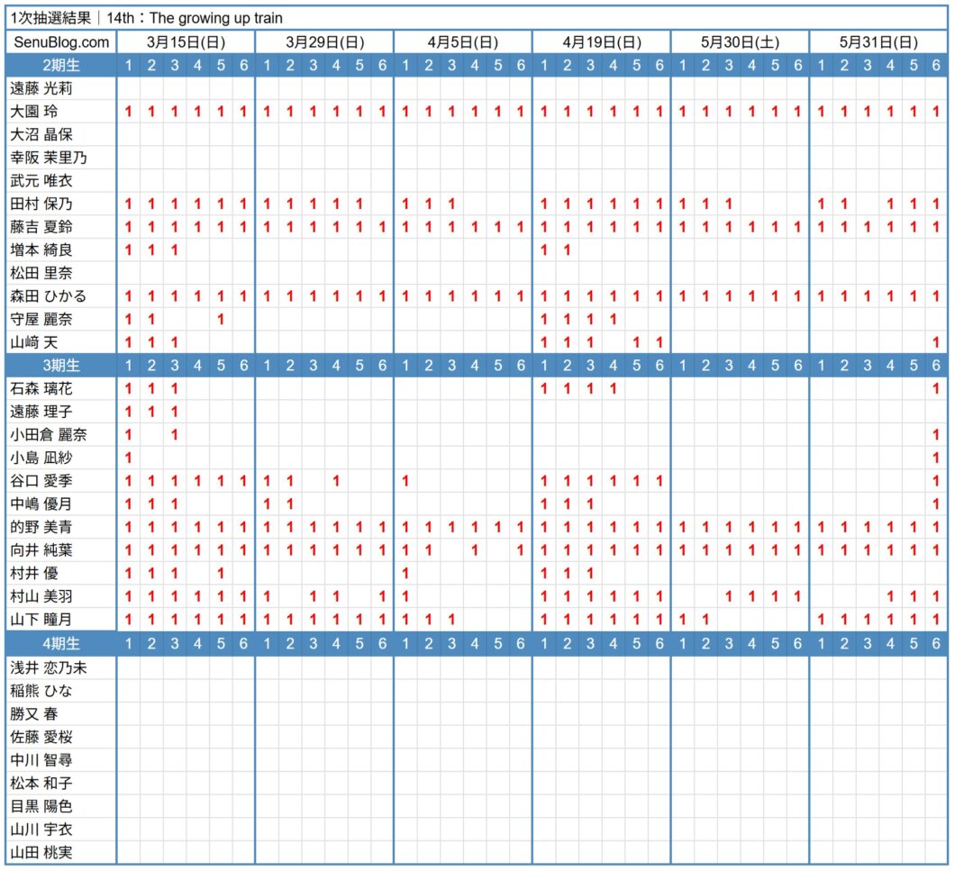Screen dimensions: 955x871
Task: Click 山下 瞳月's result mark under 5月30日
Action: tap(683, 619)
